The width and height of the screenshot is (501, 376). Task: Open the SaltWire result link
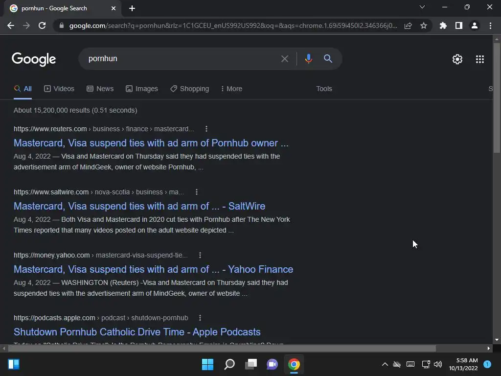point(139,206)
